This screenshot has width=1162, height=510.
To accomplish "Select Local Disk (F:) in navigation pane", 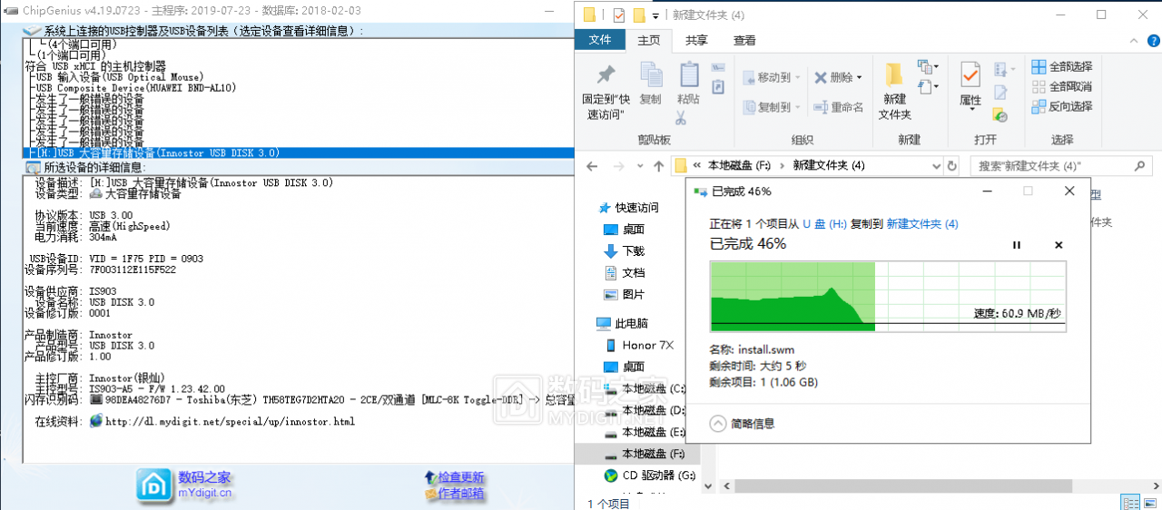I will (643, 454).
